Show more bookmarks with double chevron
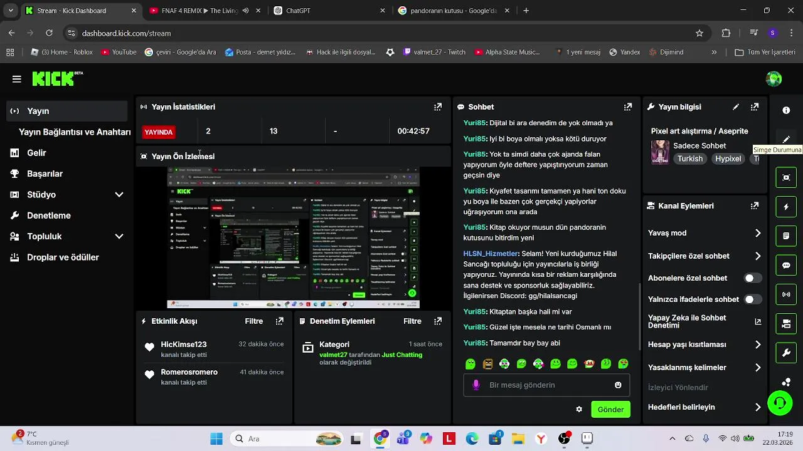 point(714,53)
